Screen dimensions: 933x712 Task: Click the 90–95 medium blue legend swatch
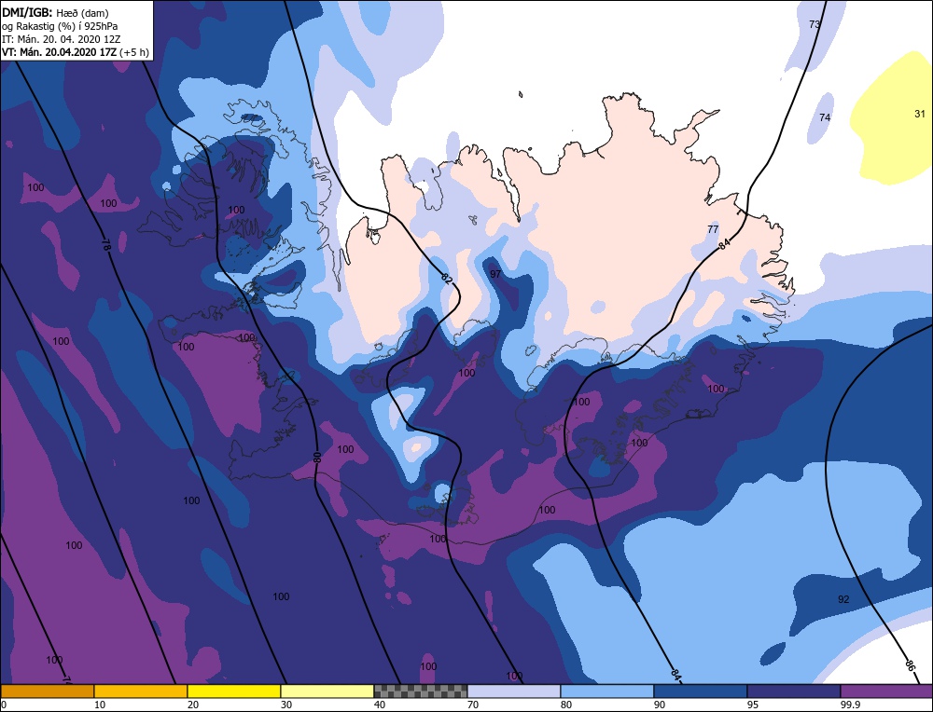coord(701,691)
